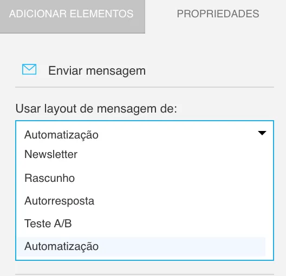Image resolution: width=286 pixels, height=276 pixels.
Task: Click the divider line beneath the dropdown list
Action: 145,274
